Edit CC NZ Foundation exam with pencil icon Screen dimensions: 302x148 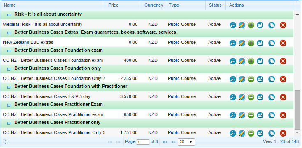242,61
